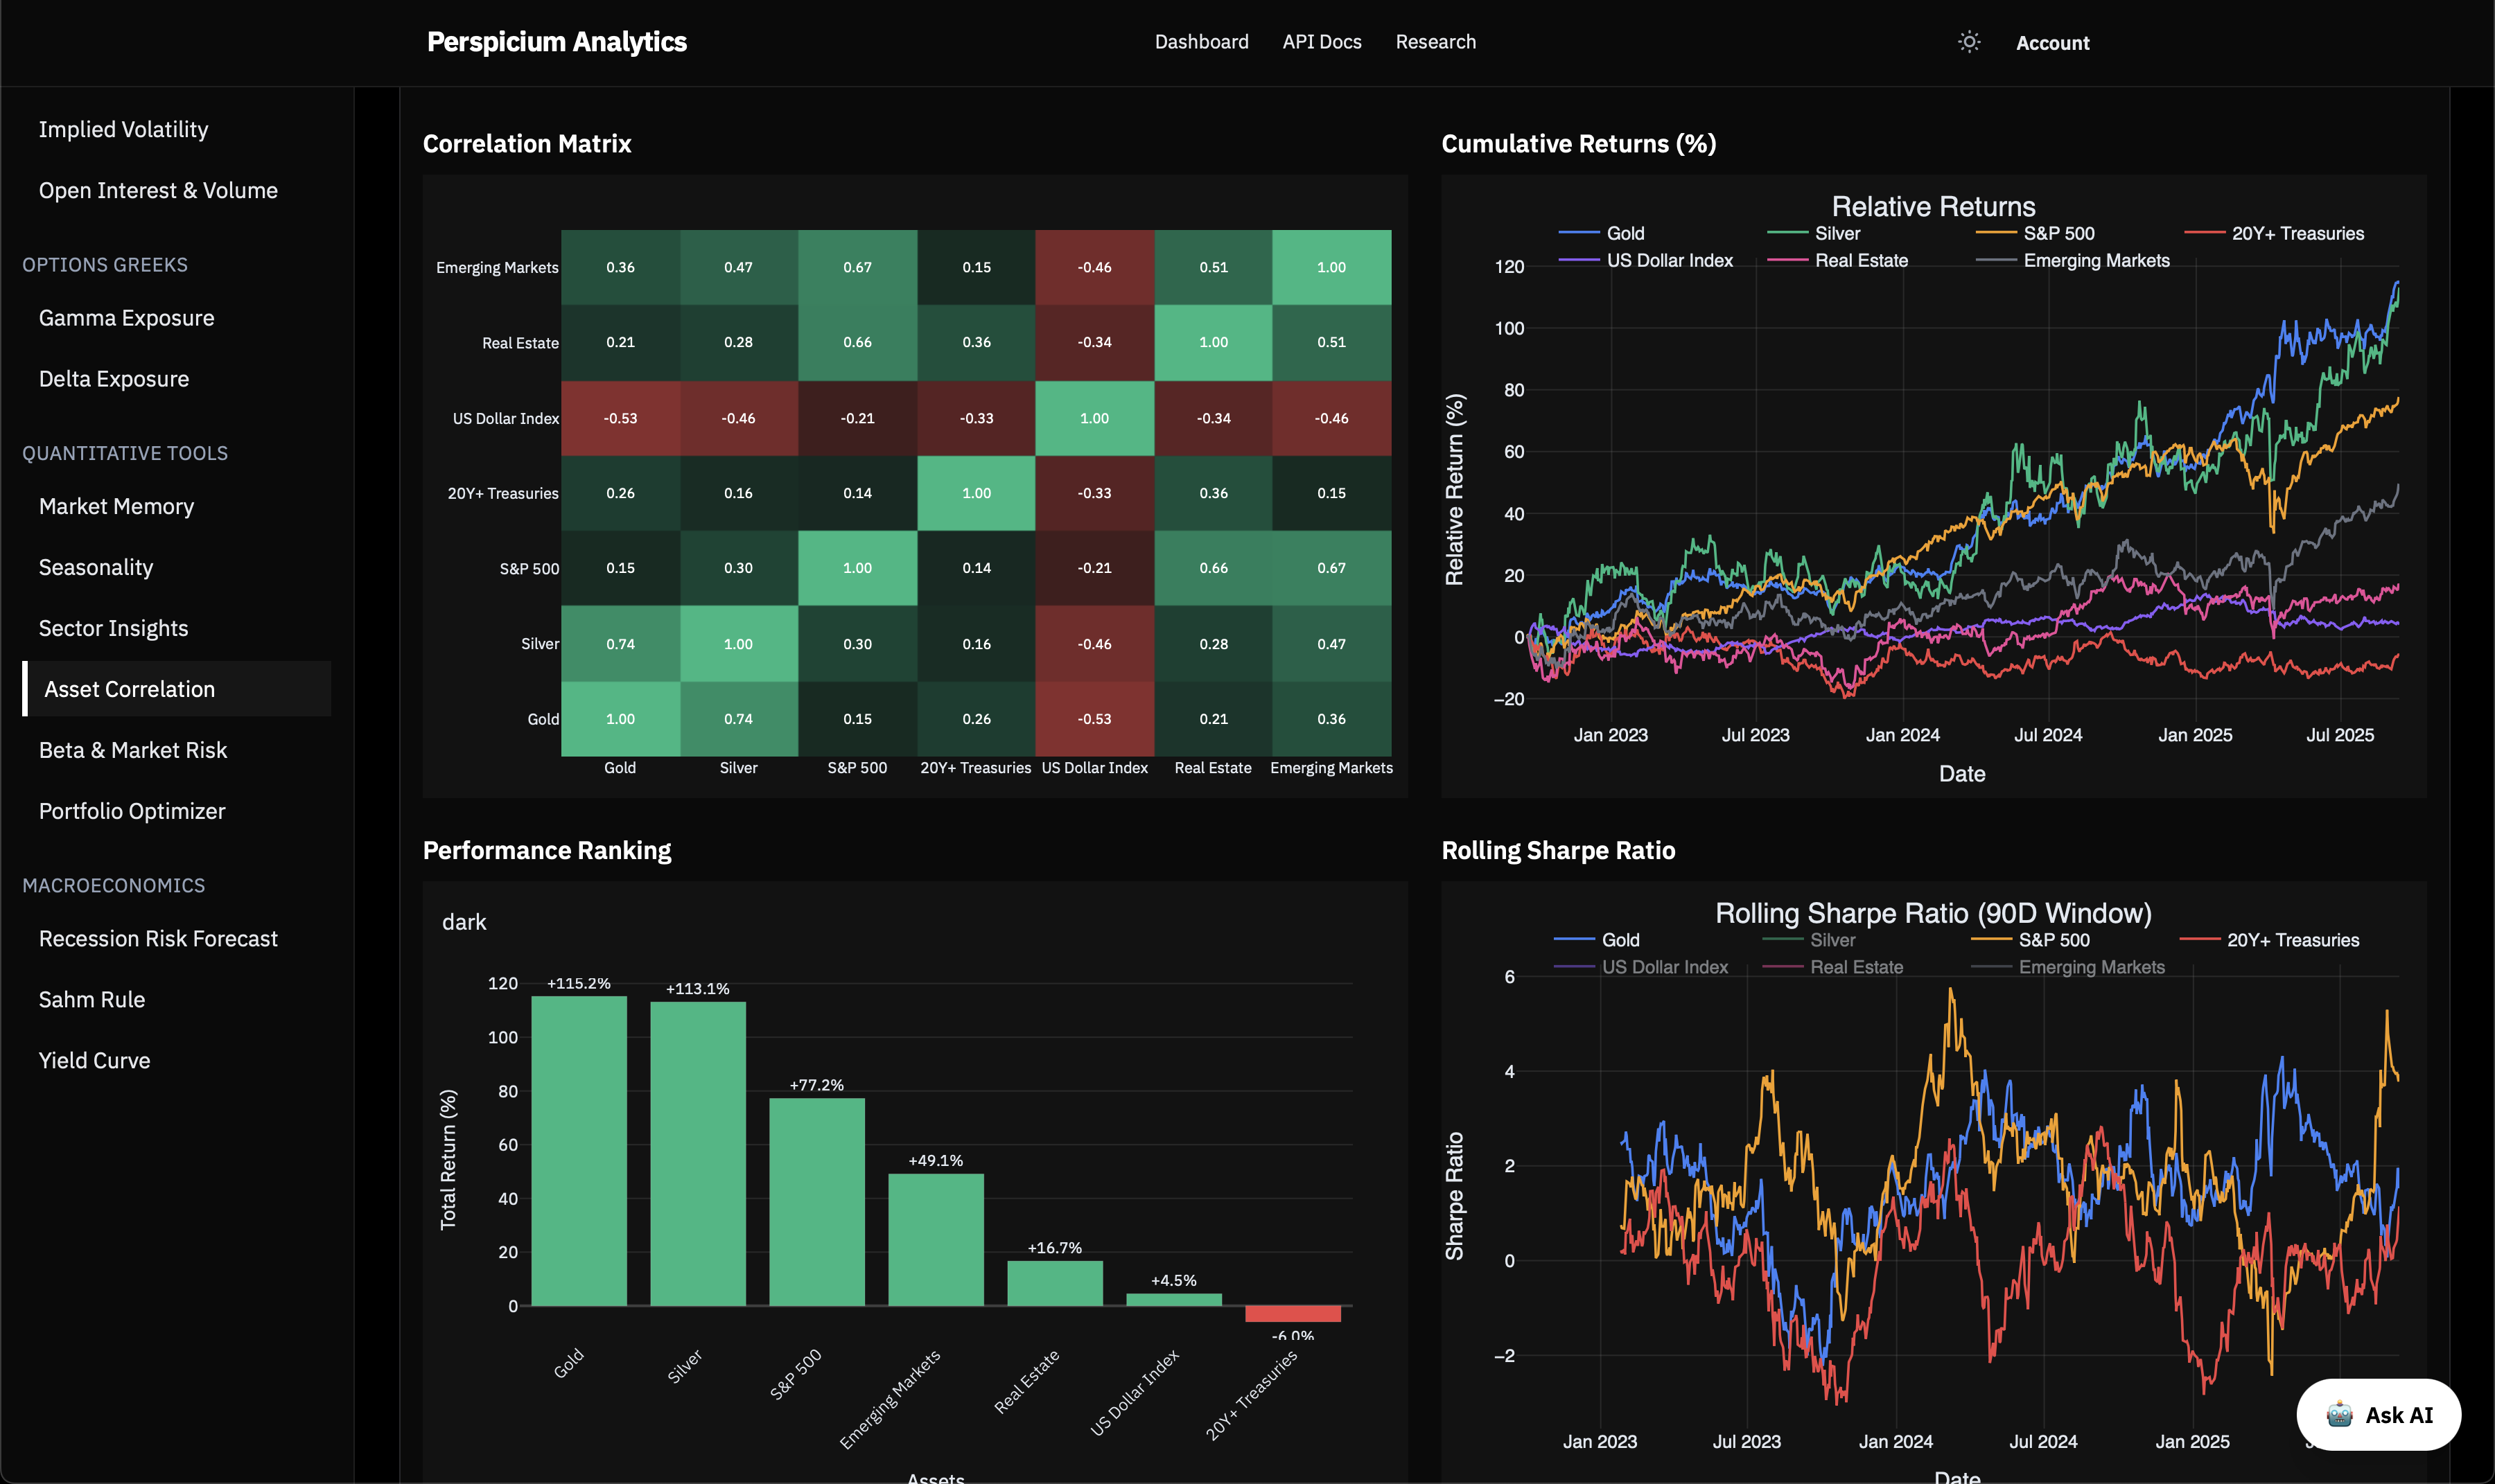Click Gold-Silver 0.74 correlation cell
Screen dimensions: 2495x1484
tap(738, 719)
